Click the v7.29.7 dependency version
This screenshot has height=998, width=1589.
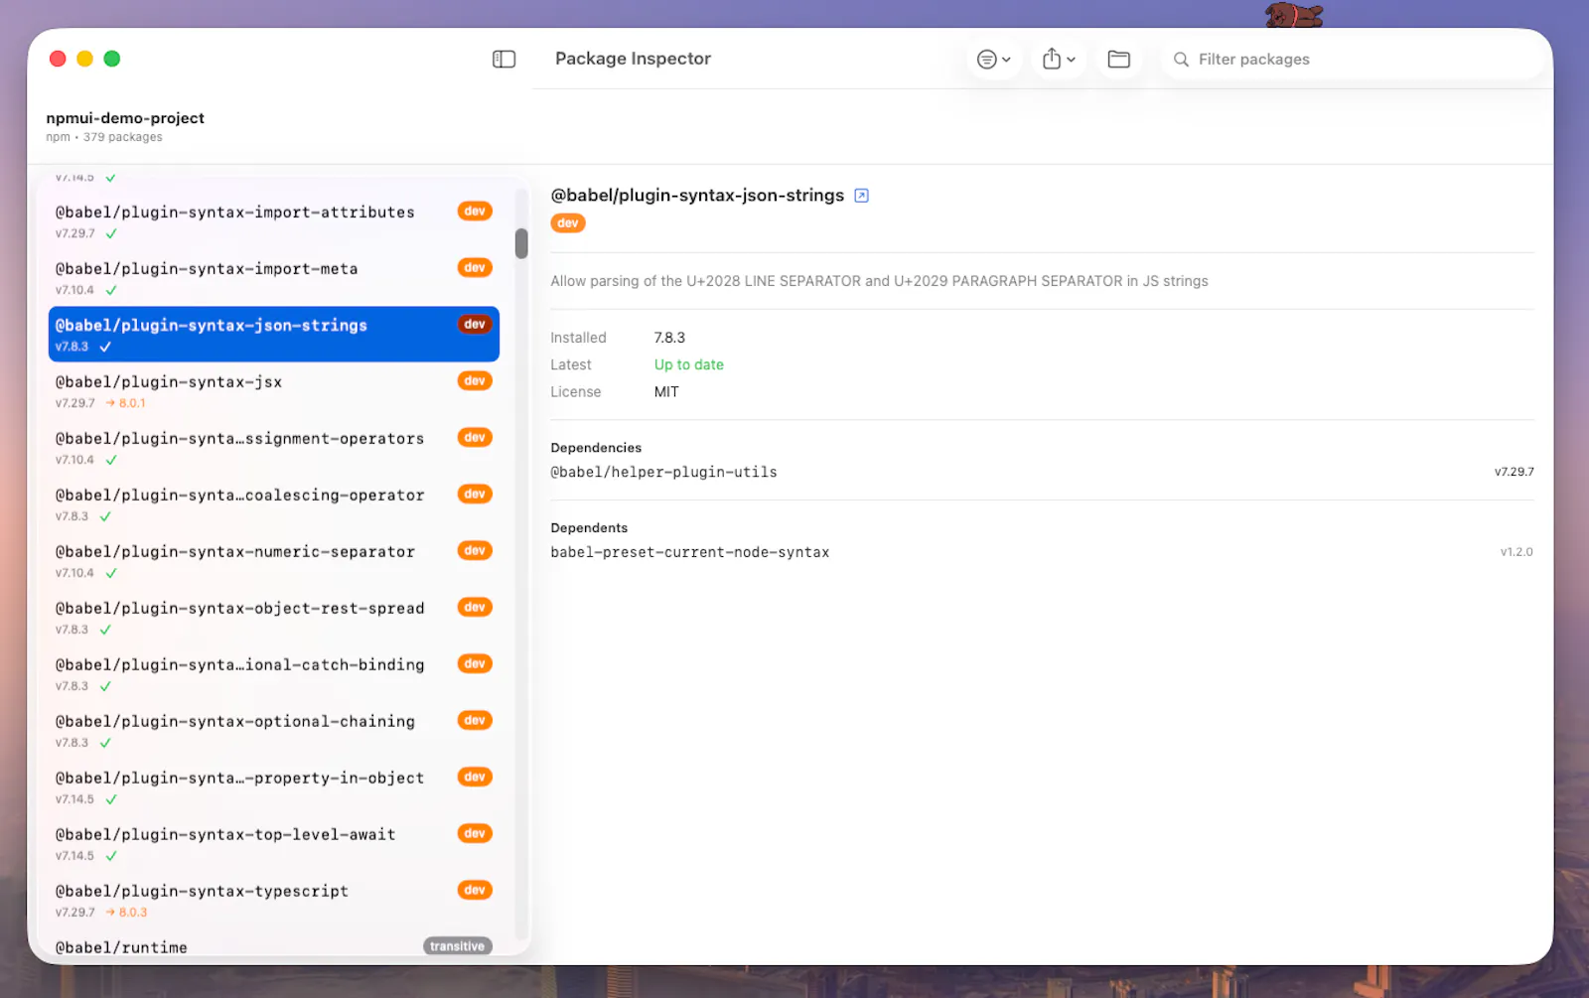coord(1514,472)
